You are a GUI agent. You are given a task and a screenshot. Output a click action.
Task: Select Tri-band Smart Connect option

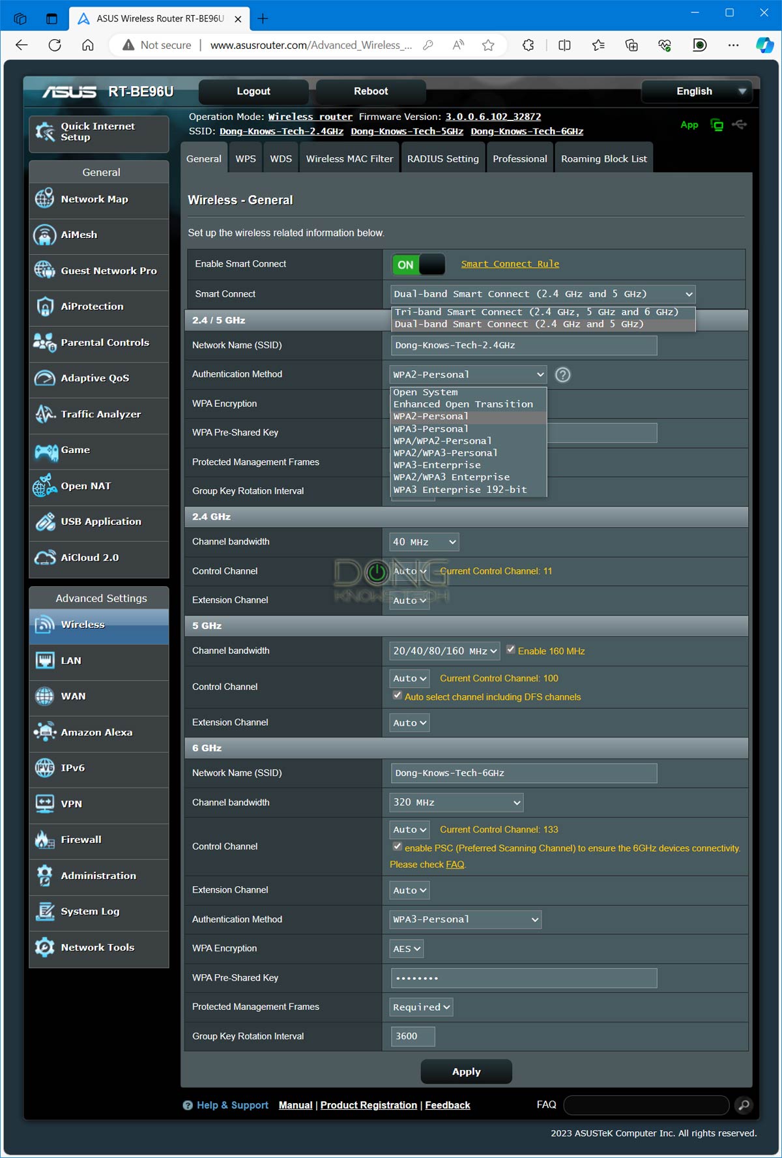pyautogui.click(x=543, y=312)
